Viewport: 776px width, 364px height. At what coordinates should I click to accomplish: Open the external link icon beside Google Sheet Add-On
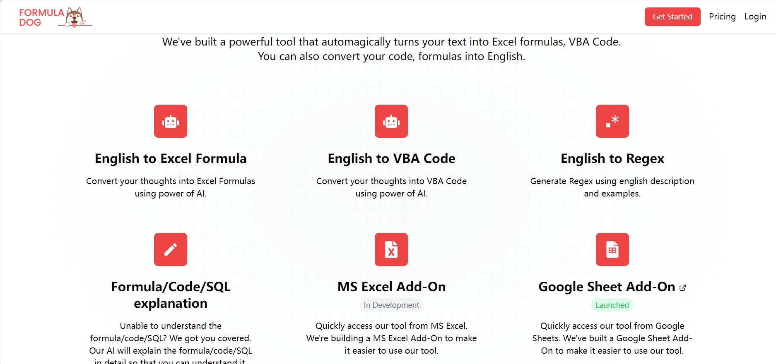tap(683, 287)
